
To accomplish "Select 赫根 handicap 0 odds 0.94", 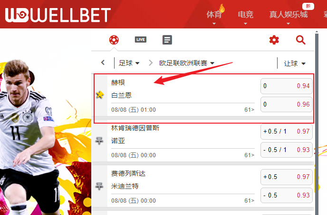I will coord(287,86).
